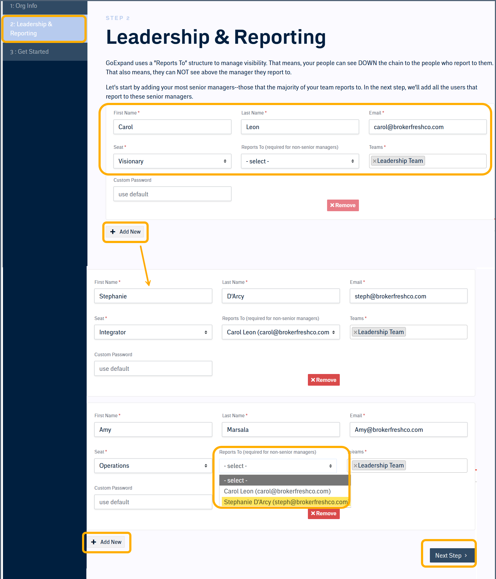Open Carol's Visionary Seat dropdown
The width and height of the screenshot is (496, 579).
(x=172, y=161)
